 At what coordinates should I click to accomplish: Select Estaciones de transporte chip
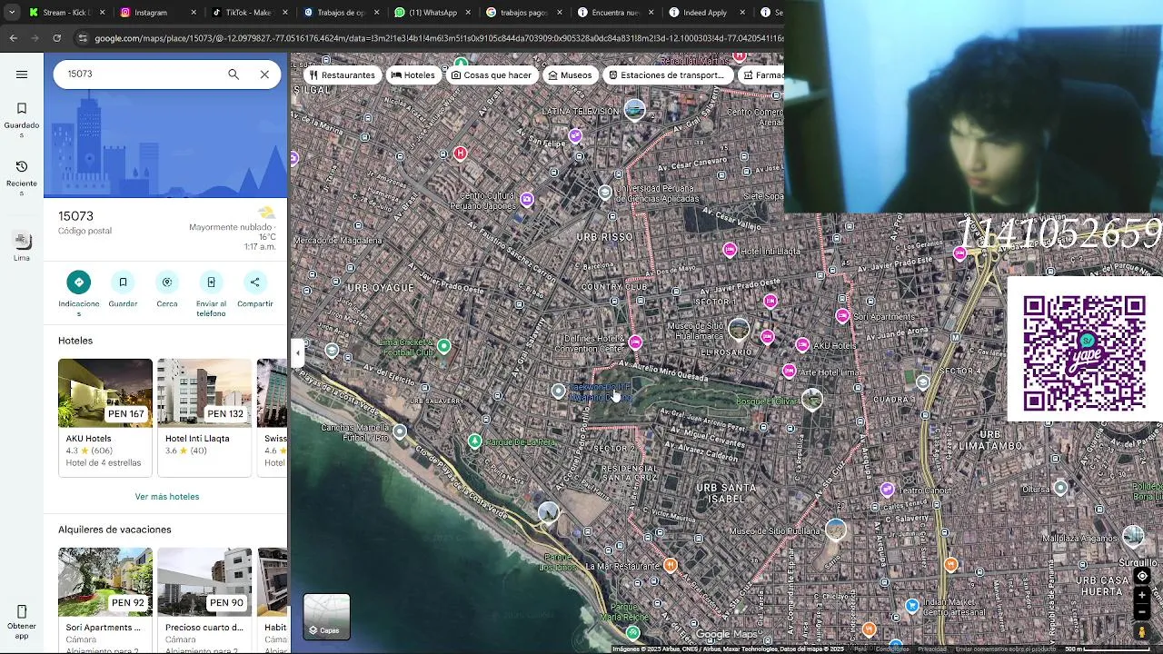[666, 75]
